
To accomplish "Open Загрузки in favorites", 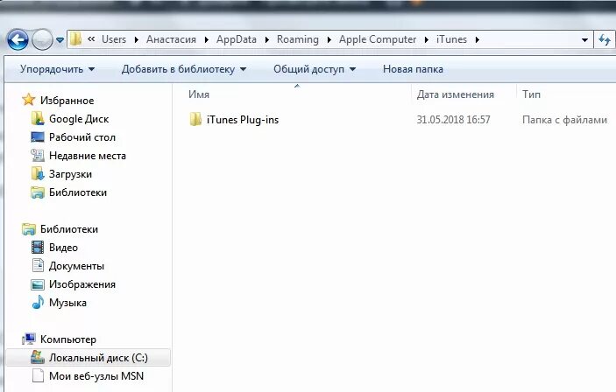I will pyautogui.click(x=70, y=174).
